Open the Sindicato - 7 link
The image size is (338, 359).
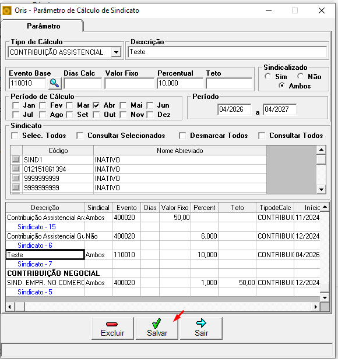click(35, 264)
